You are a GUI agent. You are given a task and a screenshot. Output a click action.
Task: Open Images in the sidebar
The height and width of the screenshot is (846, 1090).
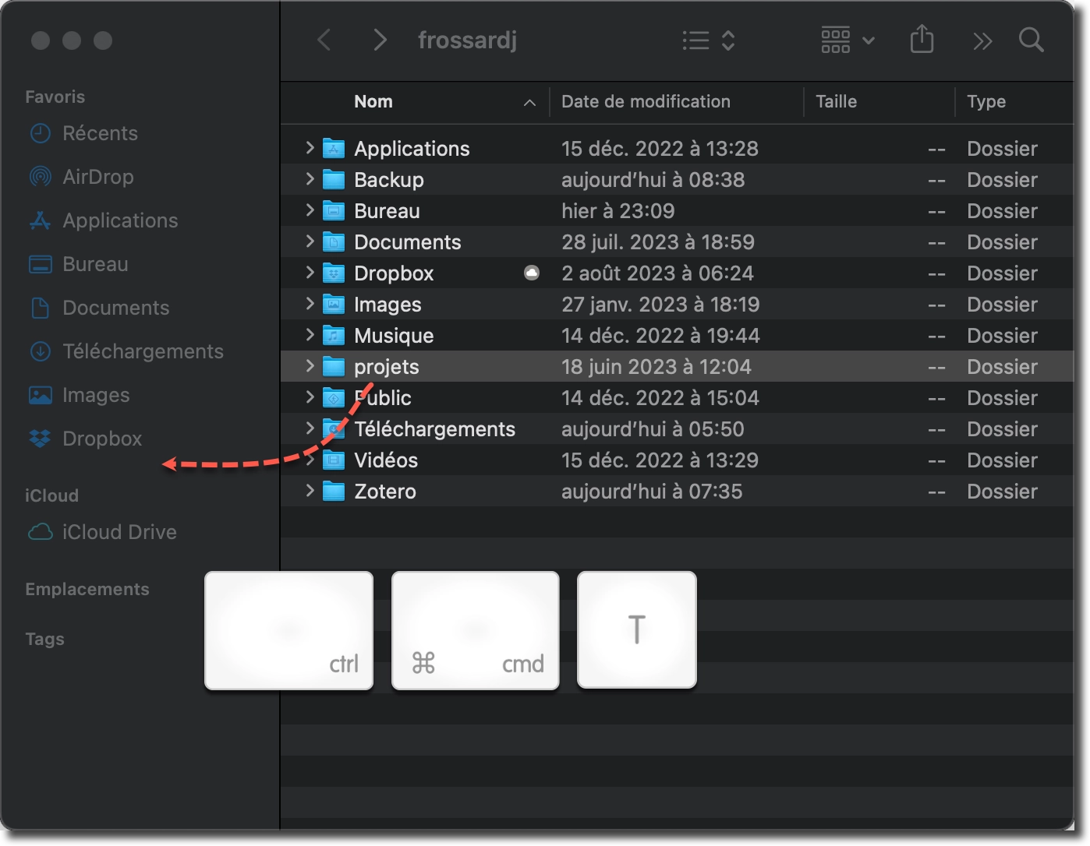click(x=79, y=395)
